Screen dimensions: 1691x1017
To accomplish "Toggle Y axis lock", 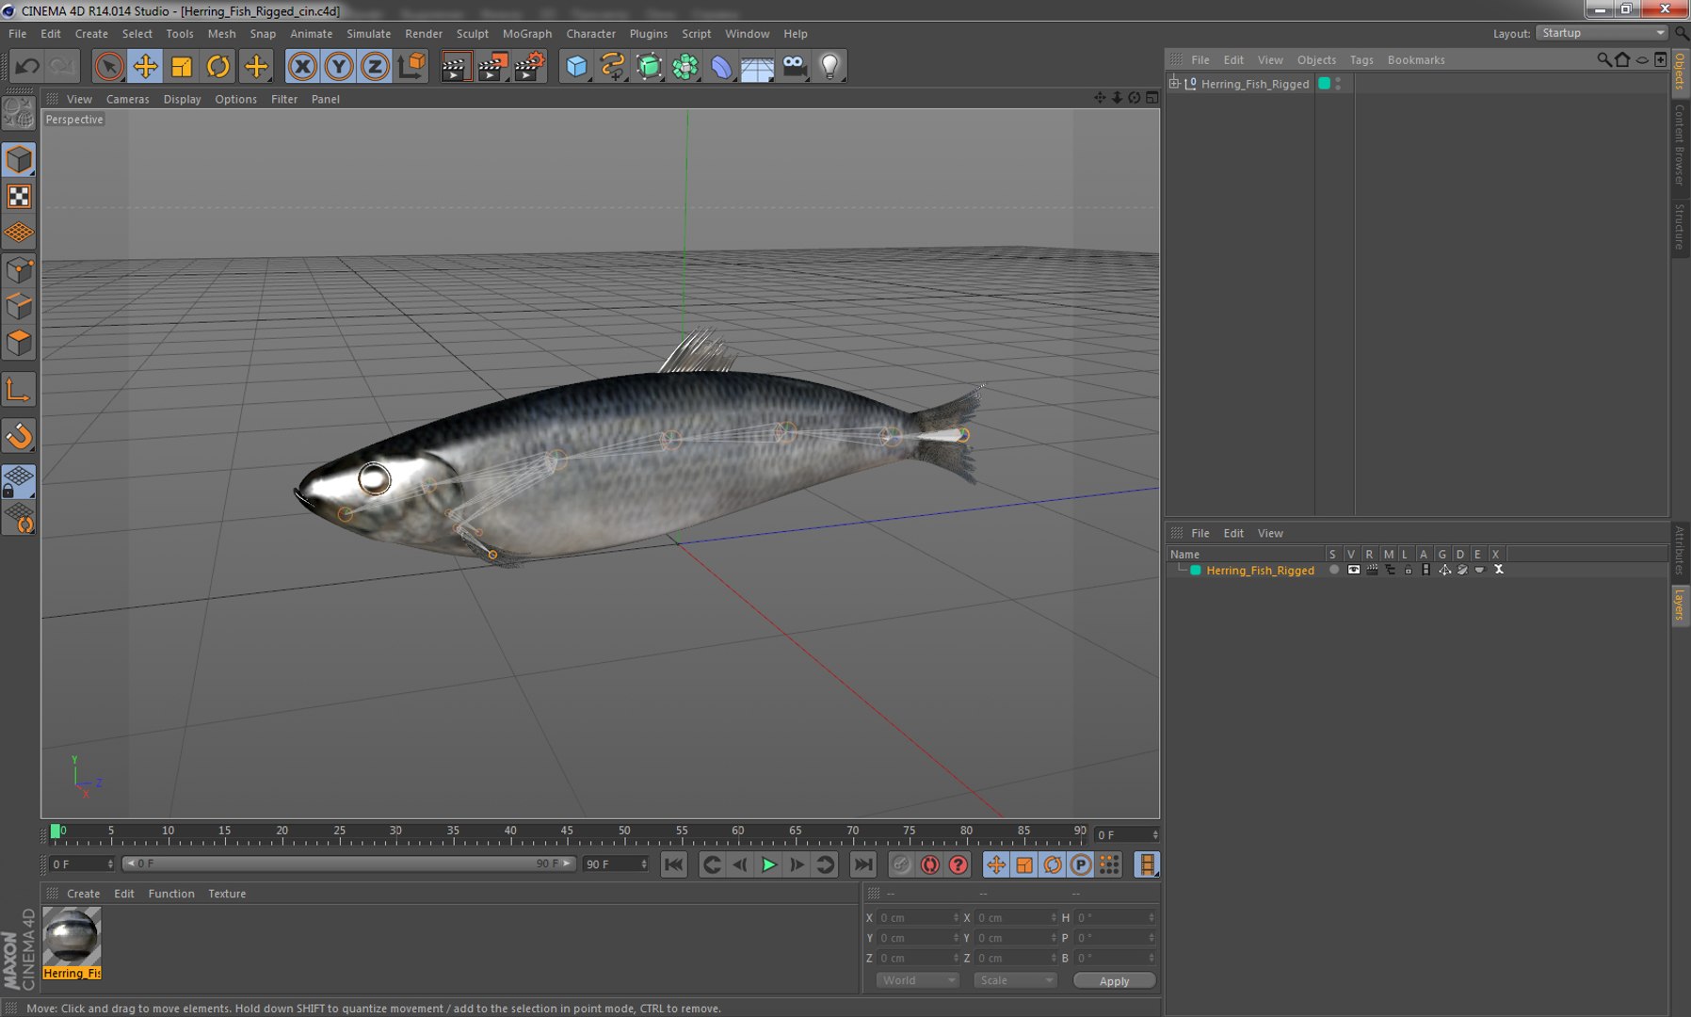I will pos(339,66).
